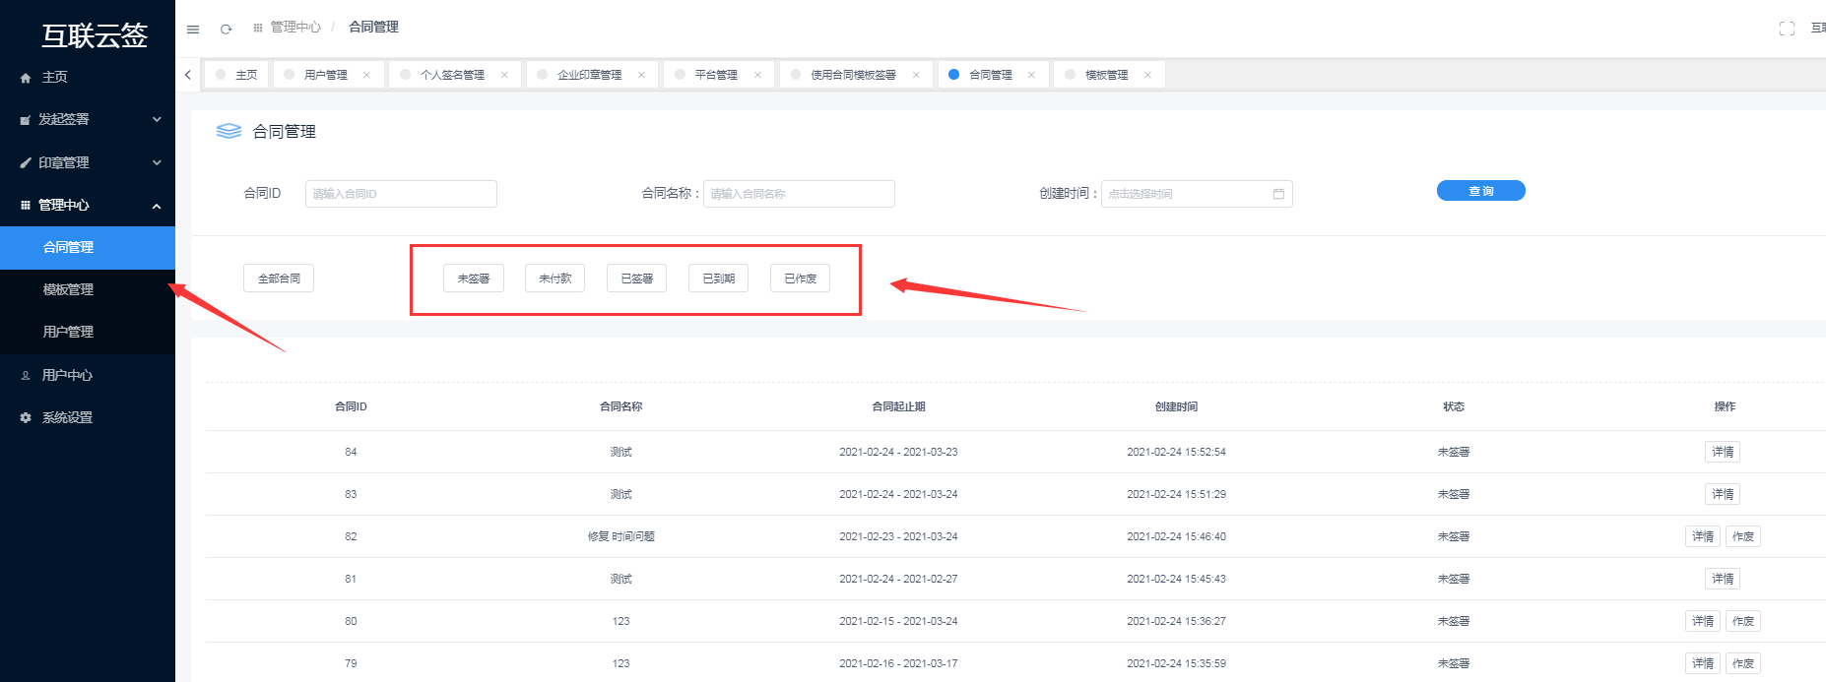Click the 创建时间 column header
The width and height of the screenshot is (1826, 682).
[x=1176, y=406]
